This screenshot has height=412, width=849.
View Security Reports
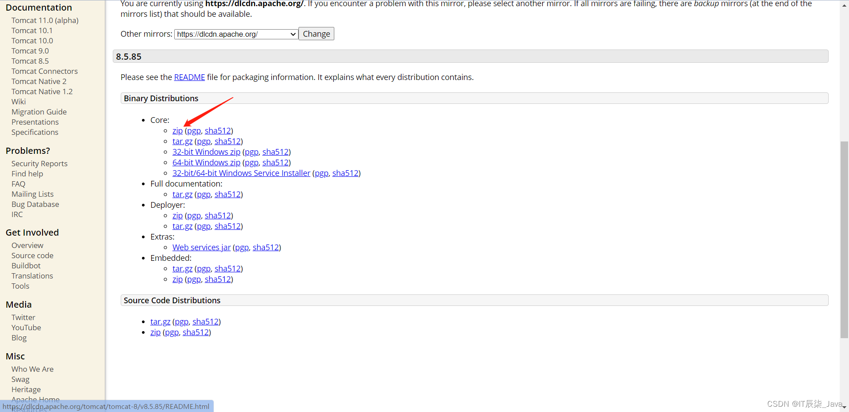(39, 164)
